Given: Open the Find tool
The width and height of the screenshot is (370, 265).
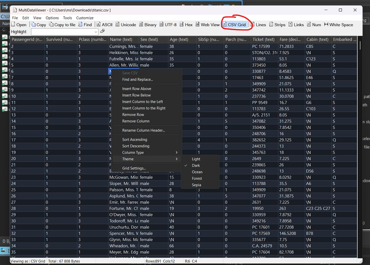Looking at the screenshot, I should click(85, 25).
